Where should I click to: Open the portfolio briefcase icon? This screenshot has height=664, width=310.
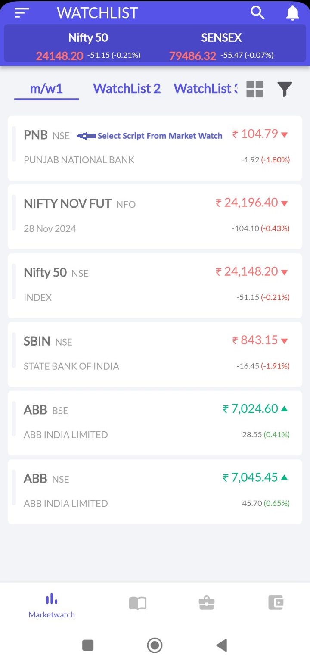pos(207,603)
